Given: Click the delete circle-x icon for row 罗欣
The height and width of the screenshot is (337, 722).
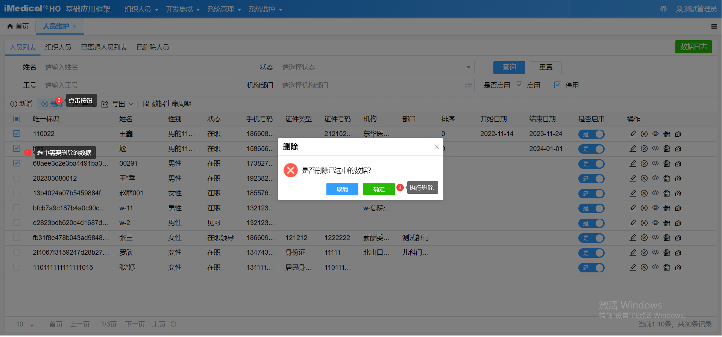Looking at the screenshot, I should pyautogui.click(x=644, y=252).
